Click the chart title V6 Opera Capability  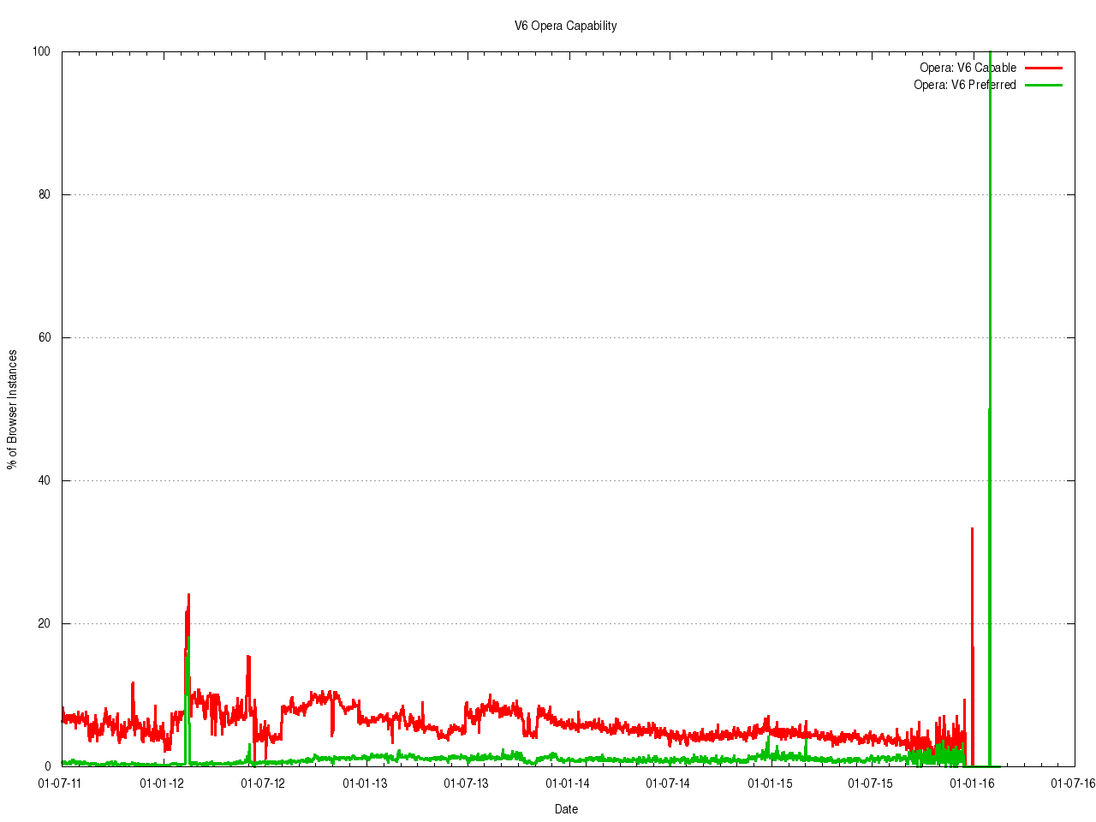(x=565, y=26)
